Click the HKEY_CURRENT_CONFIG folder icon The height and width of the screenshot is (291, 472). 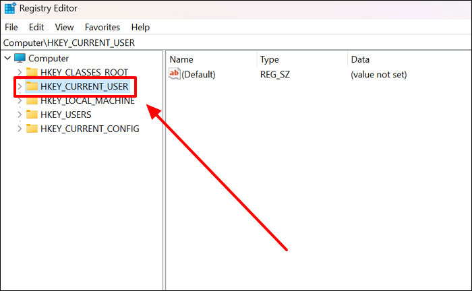pyautogui.click(x=32, y=129)
